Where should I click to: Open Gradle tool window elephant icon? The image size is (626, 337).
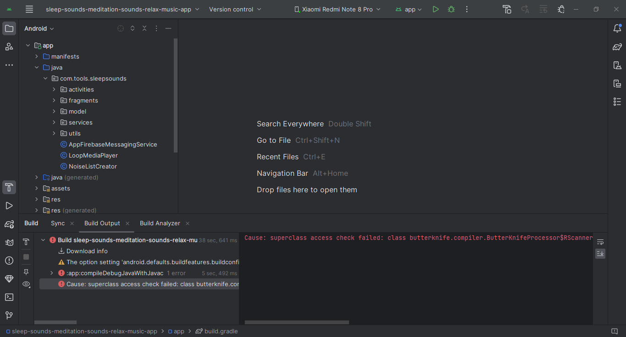point(617,47)
